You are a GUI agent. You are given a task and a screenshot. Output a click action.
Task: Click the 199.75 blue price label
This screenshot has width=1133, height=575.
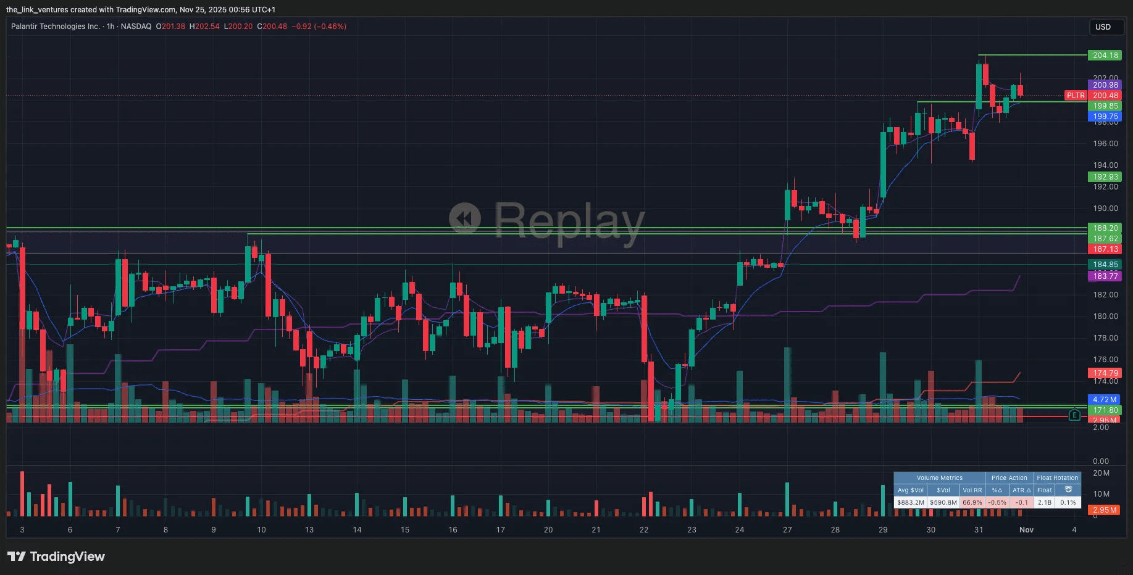click(x=1105, y=116)
